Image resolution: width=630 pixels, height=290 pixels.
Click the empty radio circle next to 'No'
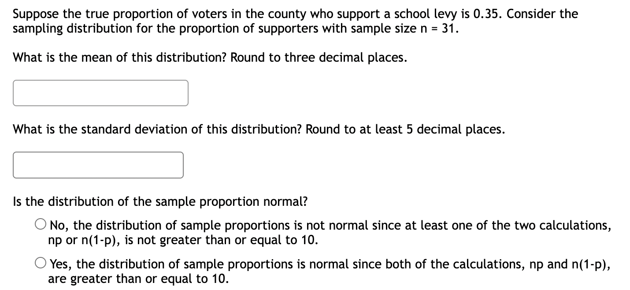(40, 225)
